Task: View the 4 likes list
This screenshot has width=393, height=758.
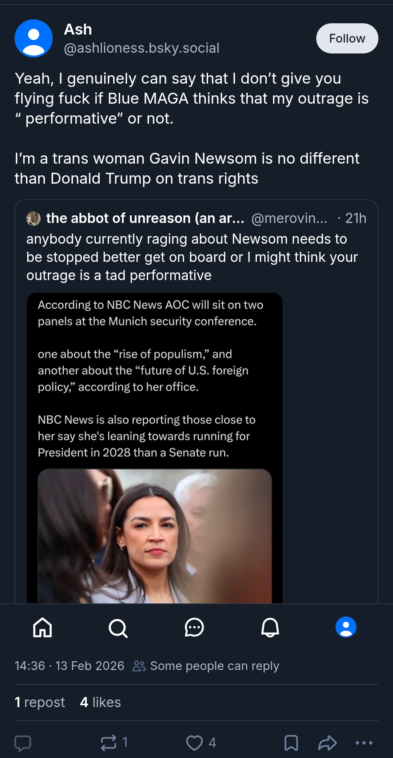Action: pyautogui.click(x=100, y=702)
